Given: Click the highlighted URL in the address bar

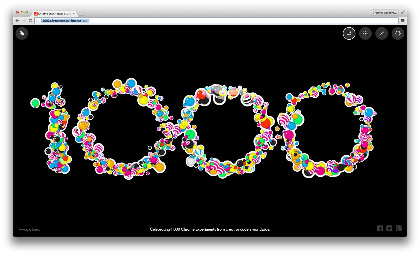Looking at the screenshot, I should [65, 20].
